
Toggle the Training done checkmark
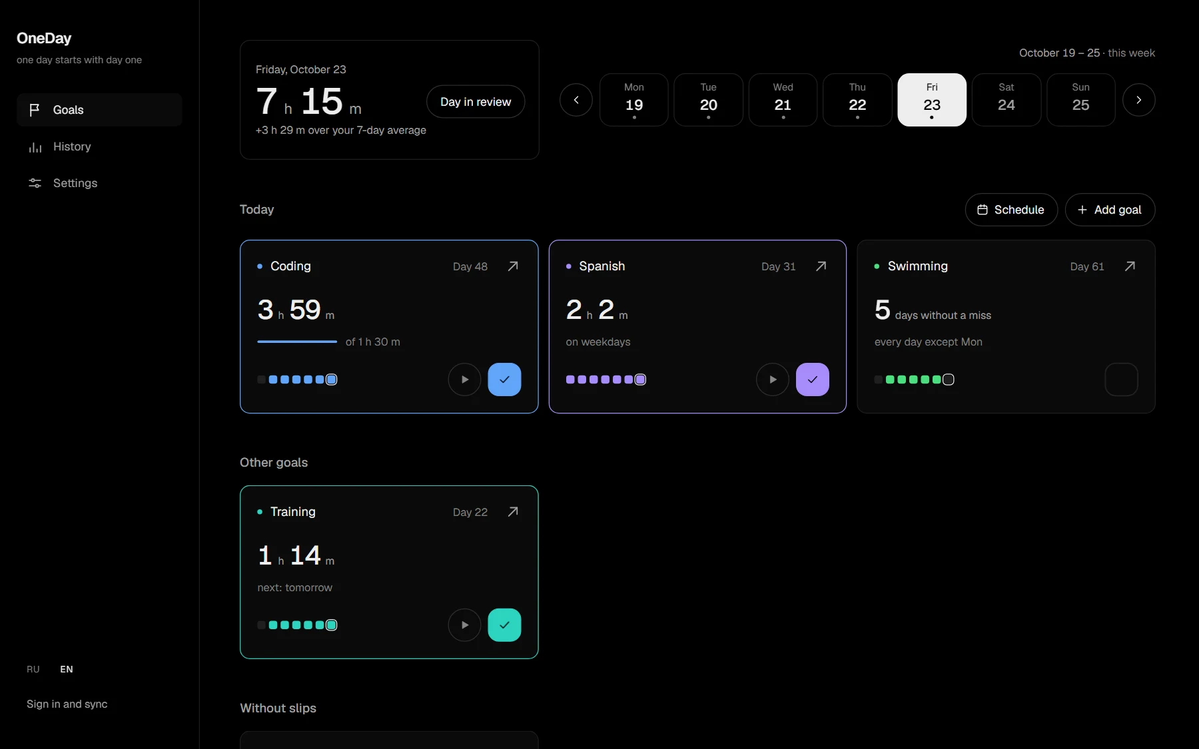(504, 625)
